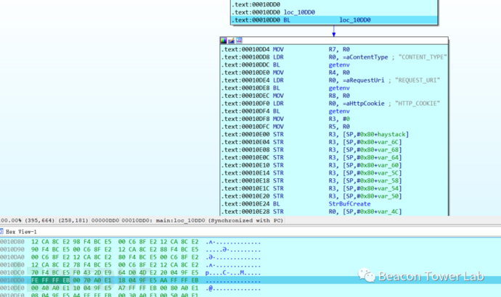Follow getenv call at address 00010DE8
The height and width of the screenshot is (297, 501).
[339, 88]
